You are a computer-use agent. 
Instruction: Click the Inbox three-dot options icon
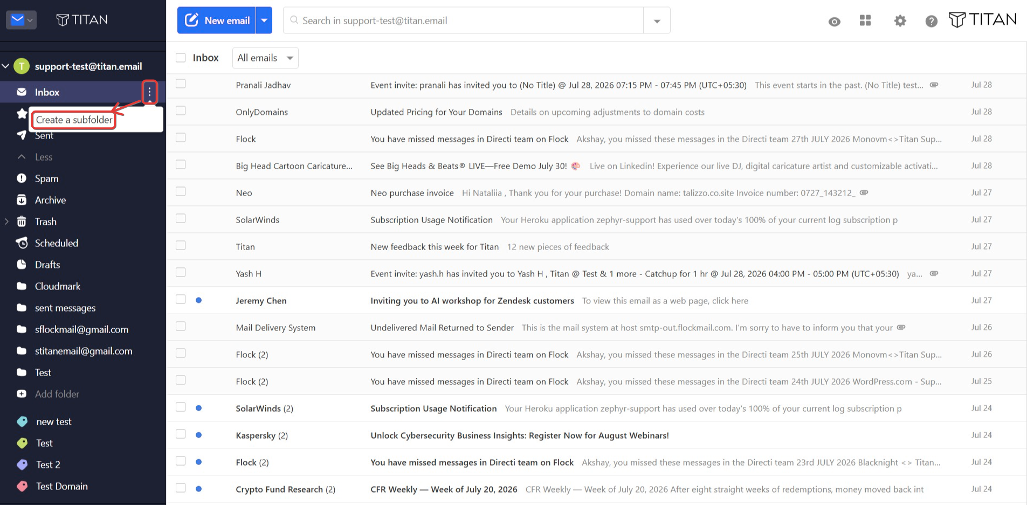[149, 92]
